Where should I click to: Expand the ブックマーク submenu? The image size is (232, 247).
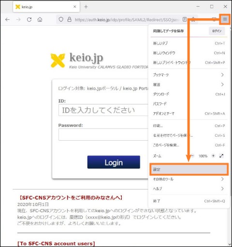click(x=189, y=75)
